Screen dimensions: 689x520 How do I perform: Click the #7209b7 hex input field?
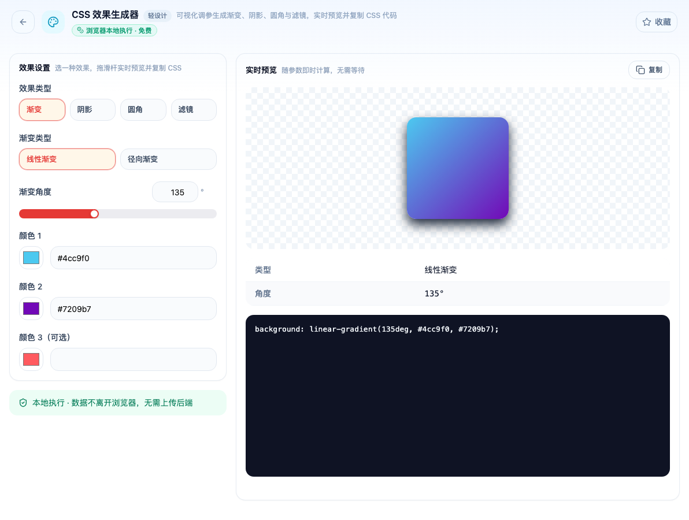coord(134,309)
